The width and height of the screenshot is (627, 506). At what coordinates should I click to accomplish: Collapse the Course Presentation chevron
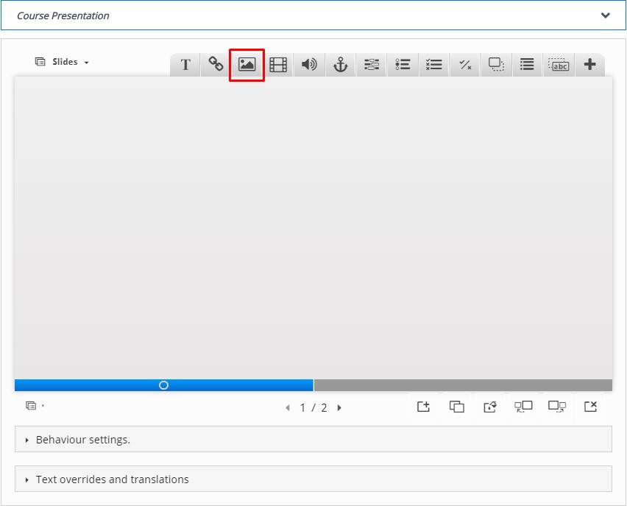coord(606,15)
